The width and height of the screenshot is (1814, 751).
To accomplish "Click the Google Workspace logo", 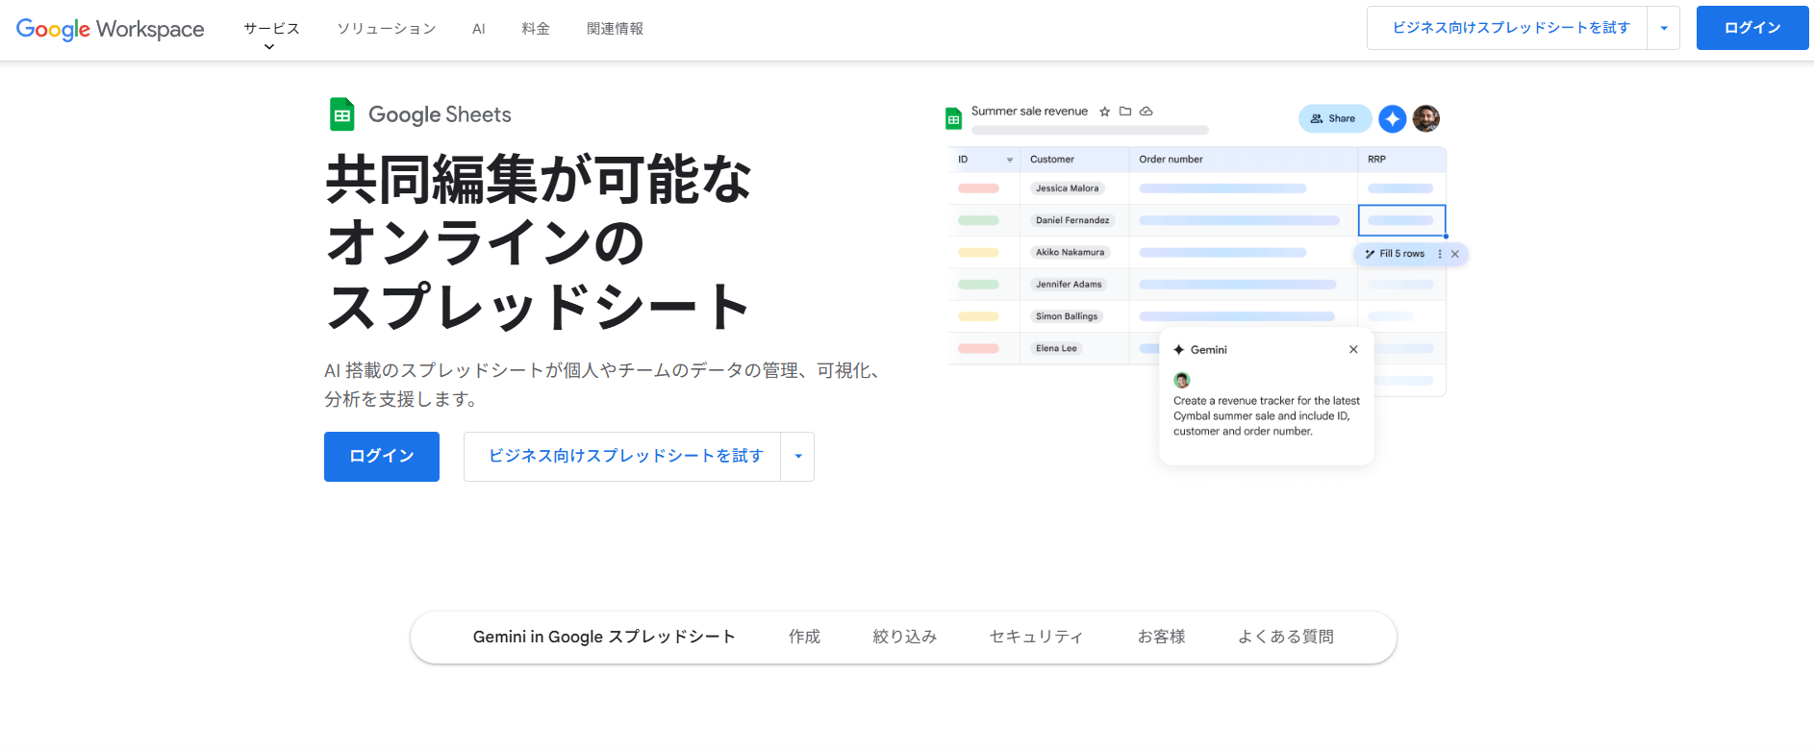I will coord(110,29).
